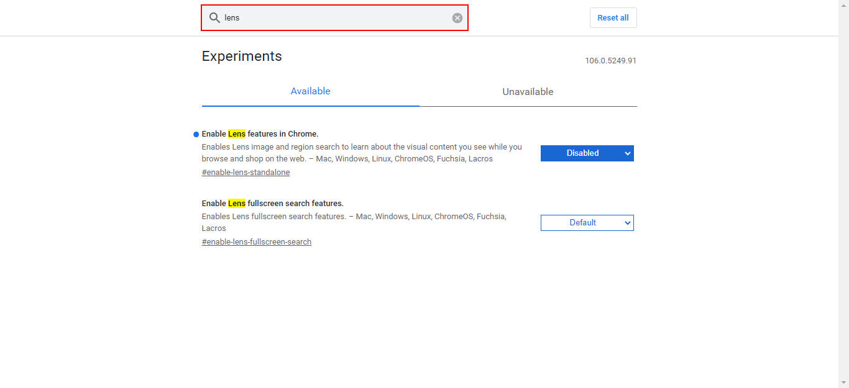Click the magnifier search icon
This screenshot has width=849, height=388.
point(214,18)
